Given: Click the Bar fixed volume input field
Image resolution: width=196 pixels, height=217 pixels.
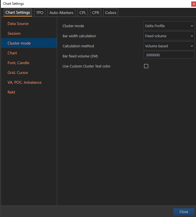Looking at the screenshot, I should point(169,55).
